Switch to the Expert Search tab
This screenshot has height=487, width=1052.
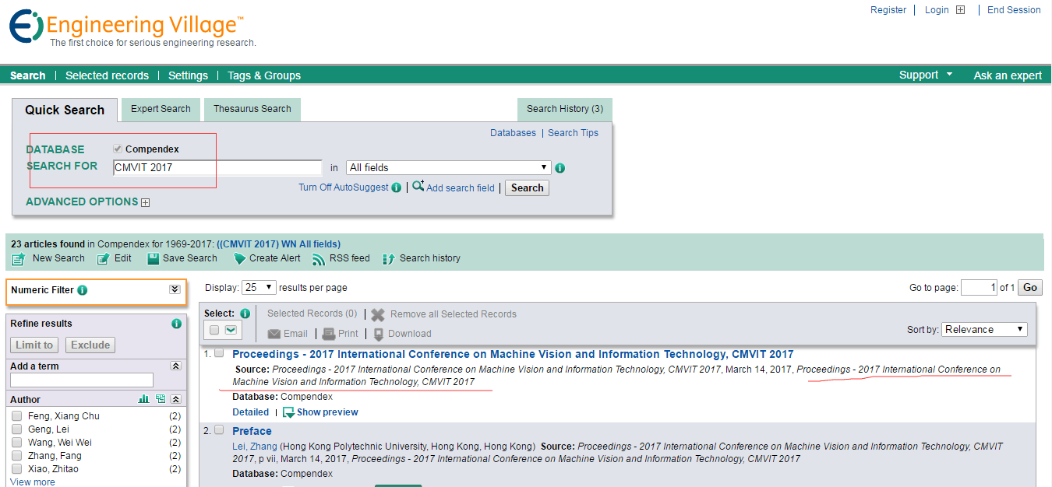[x=161, y=109]
